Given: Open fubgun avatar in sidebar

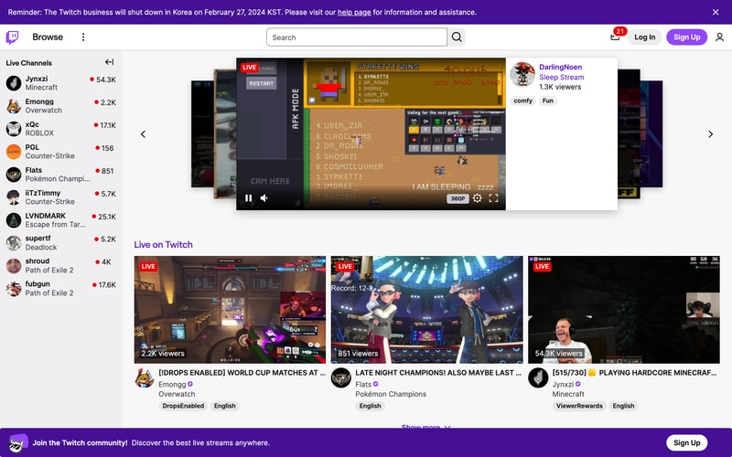Looking at the screenshot, I should [14, 288].
